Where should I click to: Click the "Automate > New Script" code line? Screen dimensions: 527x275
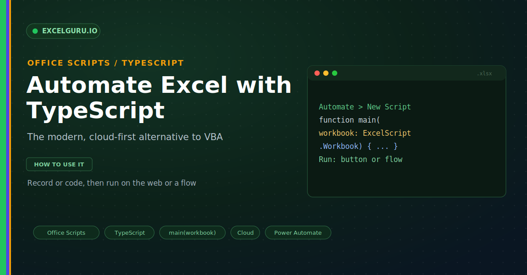point(365,107)
